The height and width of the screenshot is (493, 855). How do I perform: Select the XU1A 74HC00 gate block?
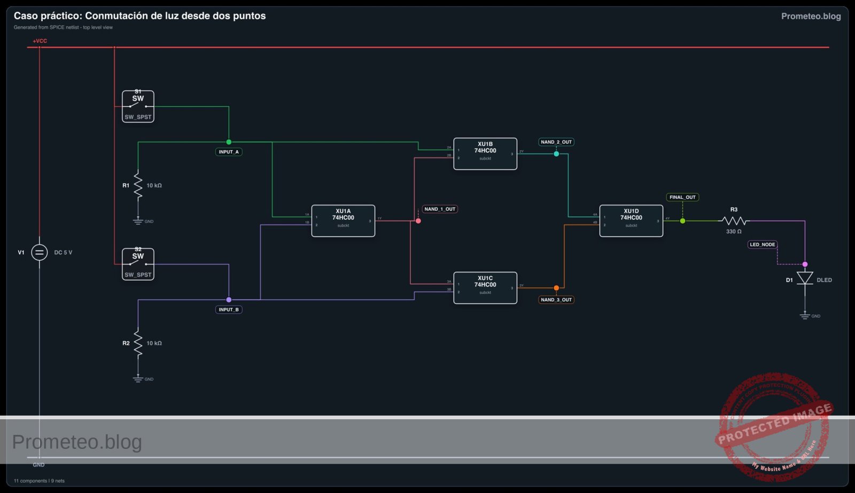(x=343, y=221)
